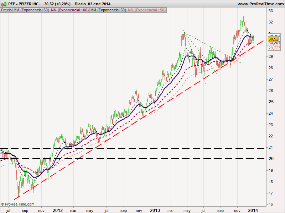Click the 18 price axis label

pyautogui.click(x=271, y=182)
